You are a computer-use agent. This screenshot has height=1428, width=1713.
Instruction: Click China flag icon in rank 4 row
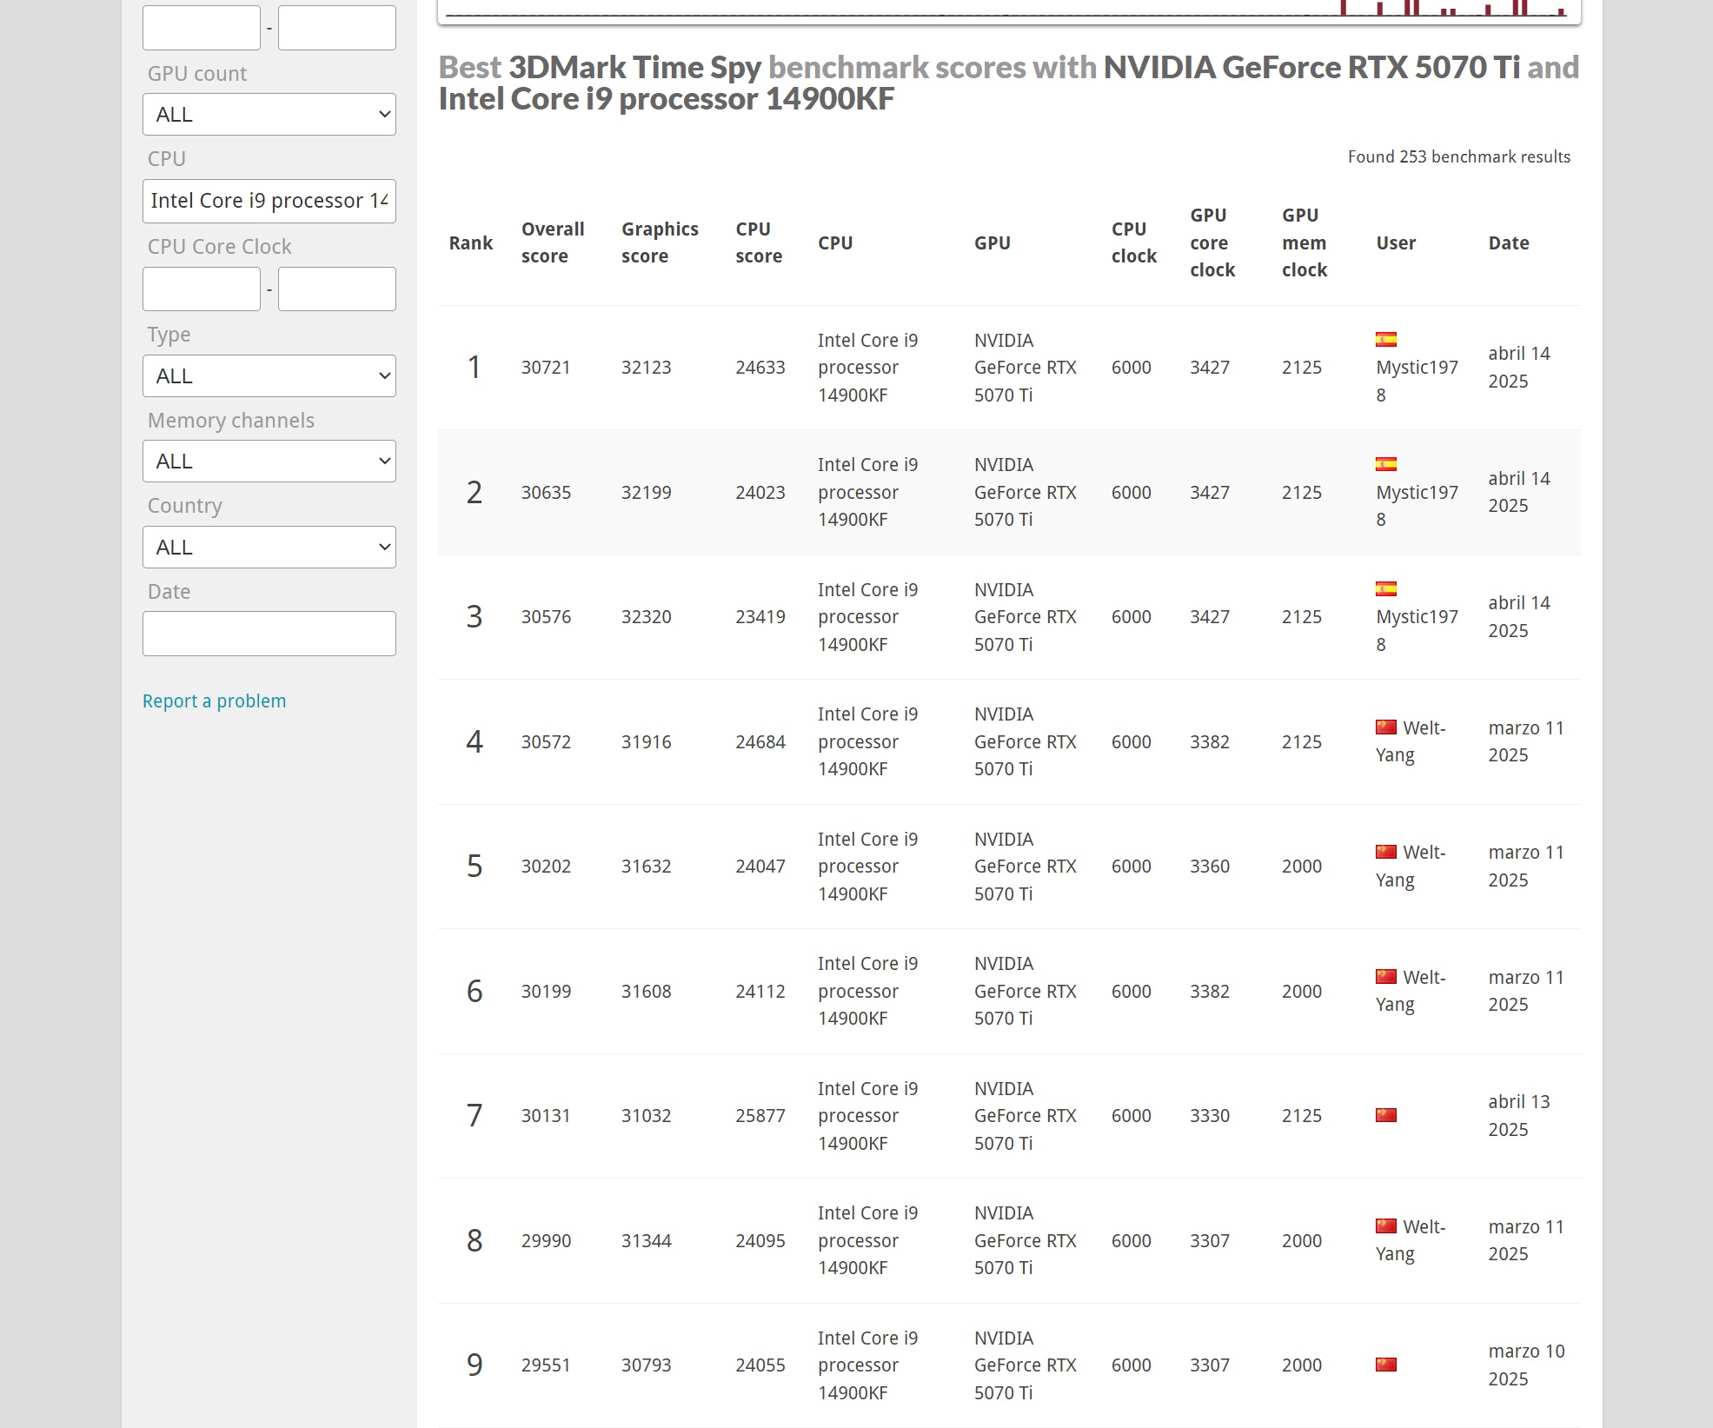1386,727
